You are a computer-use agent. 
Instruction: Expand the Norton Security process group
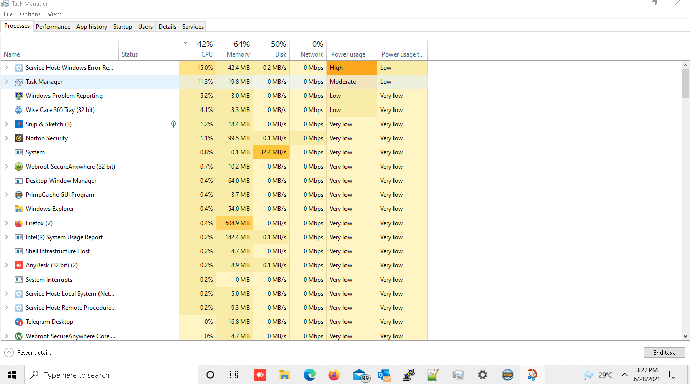click(x=7, y=138)
